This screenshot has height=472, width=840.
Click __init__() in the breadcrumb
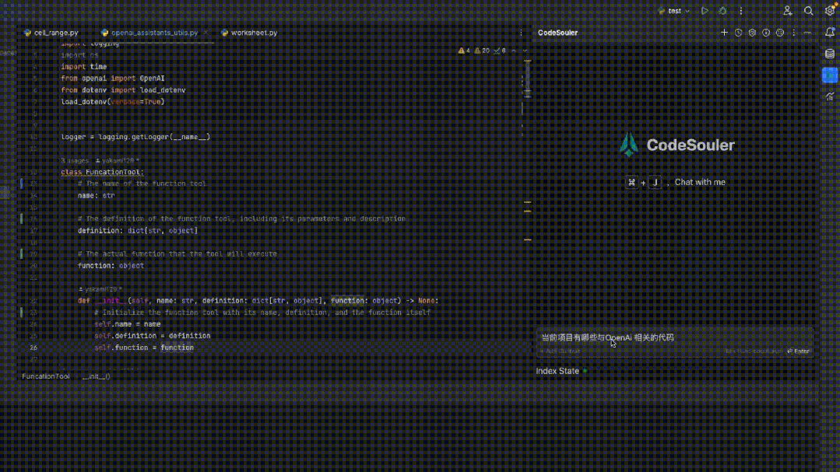point(97,376)
